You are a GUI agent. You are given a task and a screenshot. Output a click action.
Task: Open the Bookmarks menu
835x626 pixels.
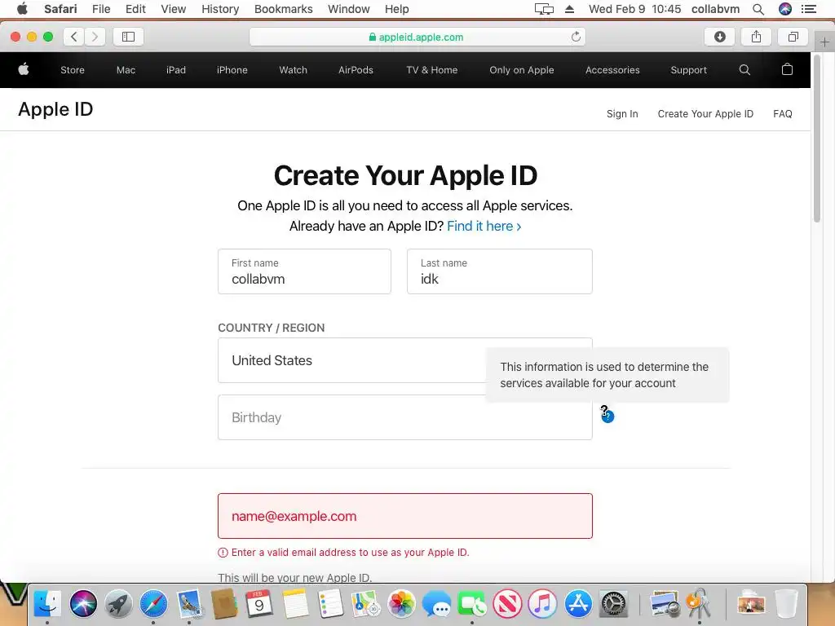click(x=283, y=9)
